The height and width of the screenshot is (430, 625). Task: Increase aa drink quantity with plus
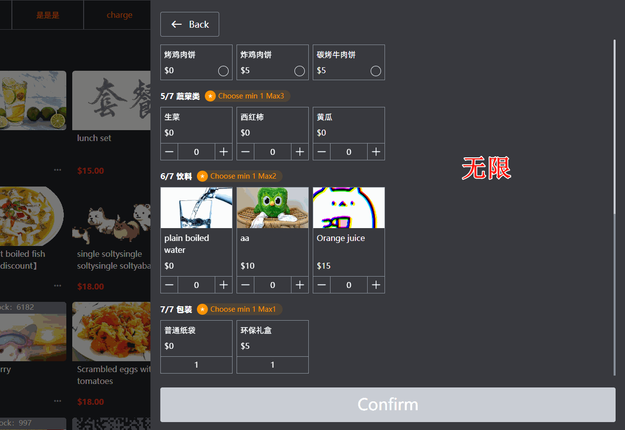[300, 285]
